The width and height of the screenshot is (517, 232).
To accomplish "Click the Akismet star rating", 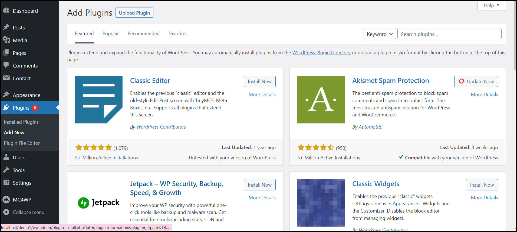I will click(316, 147).
